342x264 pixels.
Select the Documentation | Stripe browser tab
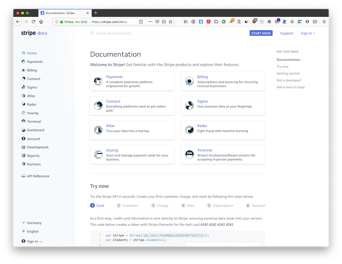(x=65, y=13)
